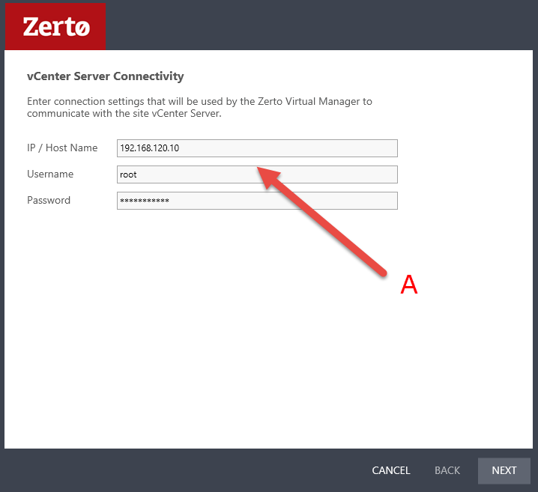Image resolution: width=538 pixels, height=492 pixels.
Task: Click the IP / Host Name input field
Action: point(257,148)
